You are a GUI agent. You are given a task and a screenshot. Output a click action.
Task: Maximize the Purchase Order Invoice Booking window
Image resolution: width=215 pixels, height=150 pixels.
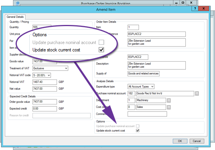183,2
